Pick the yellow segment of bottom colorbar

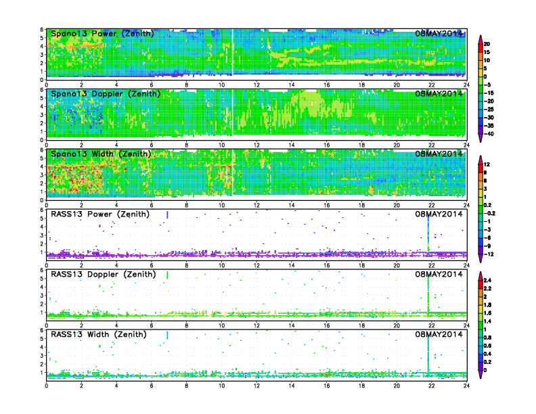coord(481,308)
